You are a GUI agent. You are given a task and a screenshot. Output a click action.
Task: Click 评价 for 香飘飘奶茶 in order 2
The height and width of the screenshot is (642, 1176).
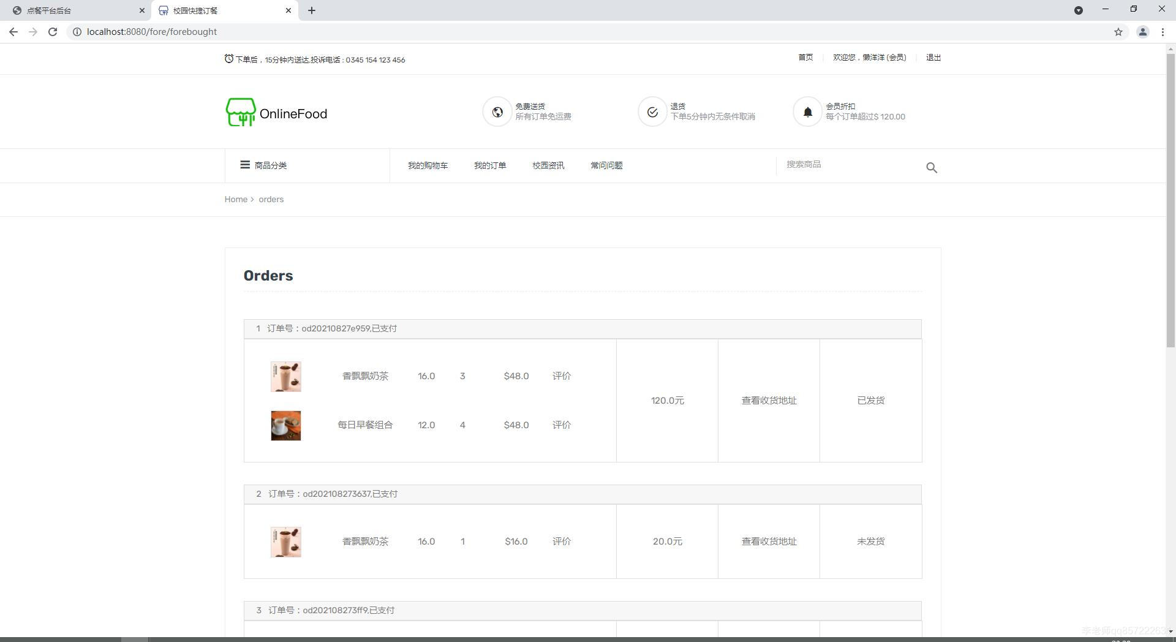coord(562,542)
